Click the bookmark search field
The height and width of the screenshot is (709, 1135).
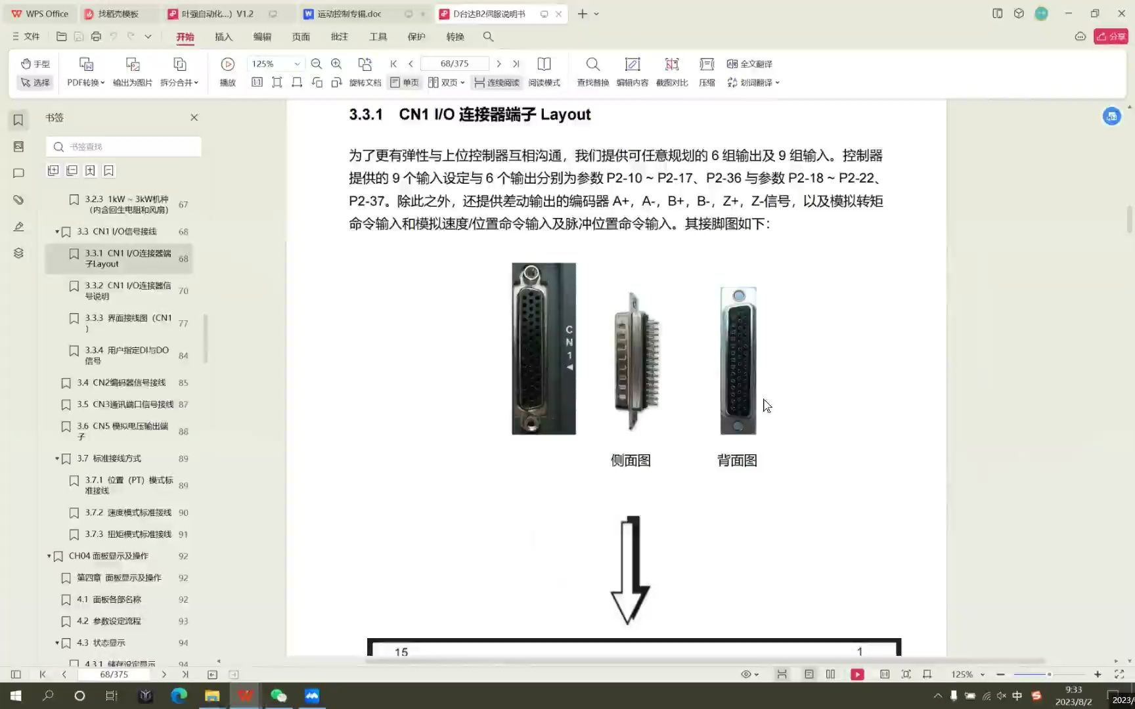pyautogui.click(x=123, y=146)
